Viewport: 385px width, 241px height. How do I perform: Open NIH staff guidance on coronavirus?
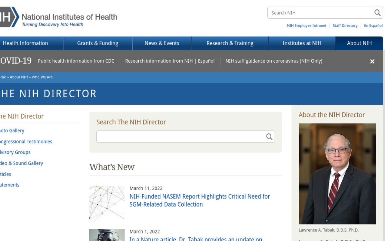click(x=274, y=61)
